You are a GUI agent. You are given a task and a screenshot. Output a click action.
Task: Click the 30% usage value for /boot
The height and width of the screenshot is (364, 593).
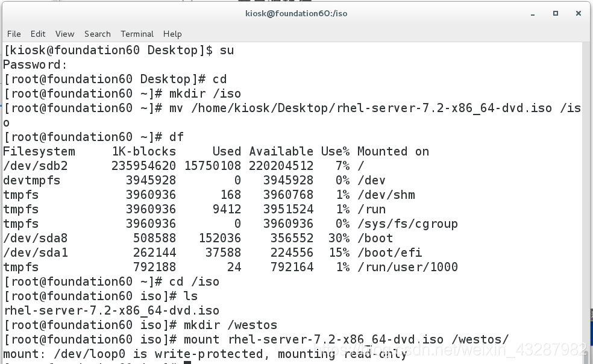tap(339, 238)
